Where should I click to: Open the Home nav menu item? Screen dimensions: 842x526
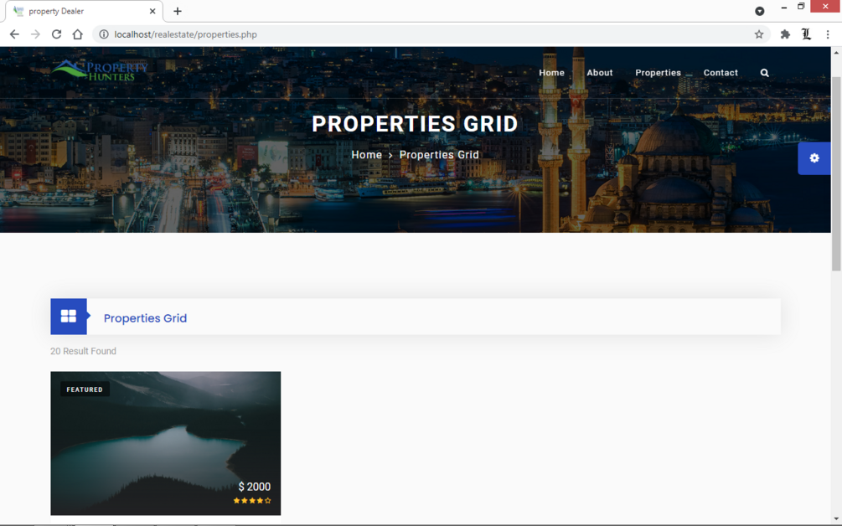[x=551, y=73]
